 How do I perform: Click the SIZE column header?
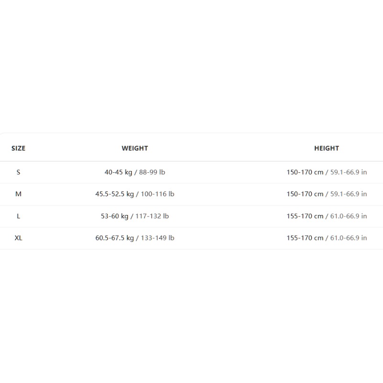coord(18,148)
